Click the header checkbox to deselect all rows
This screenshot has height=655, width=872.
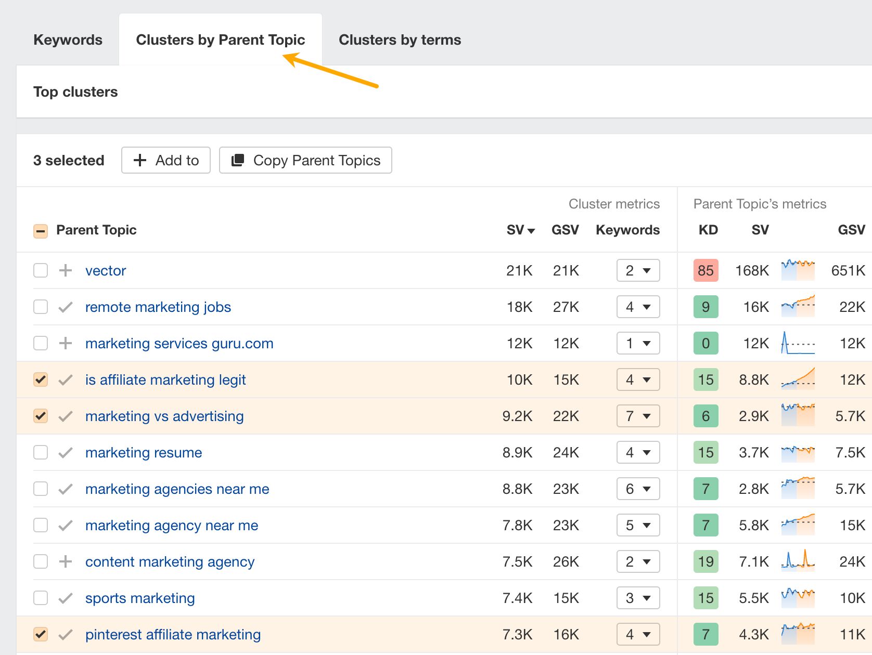click(x=40, y=230)
